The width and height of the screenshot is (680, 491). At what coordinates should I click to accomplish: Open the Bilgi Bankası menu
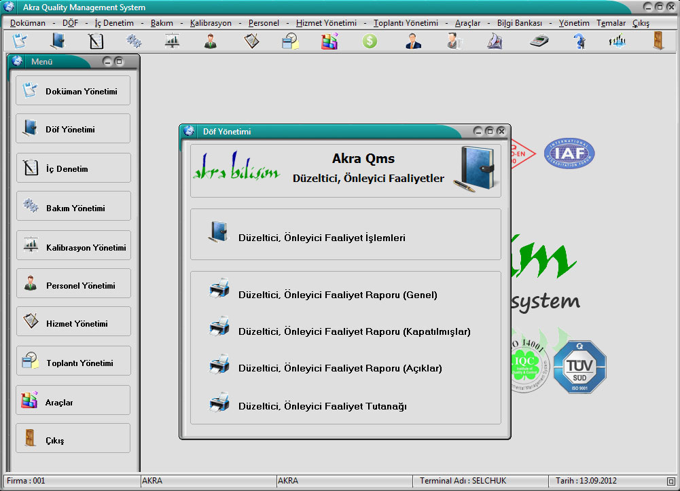click(x=520, y=23)
